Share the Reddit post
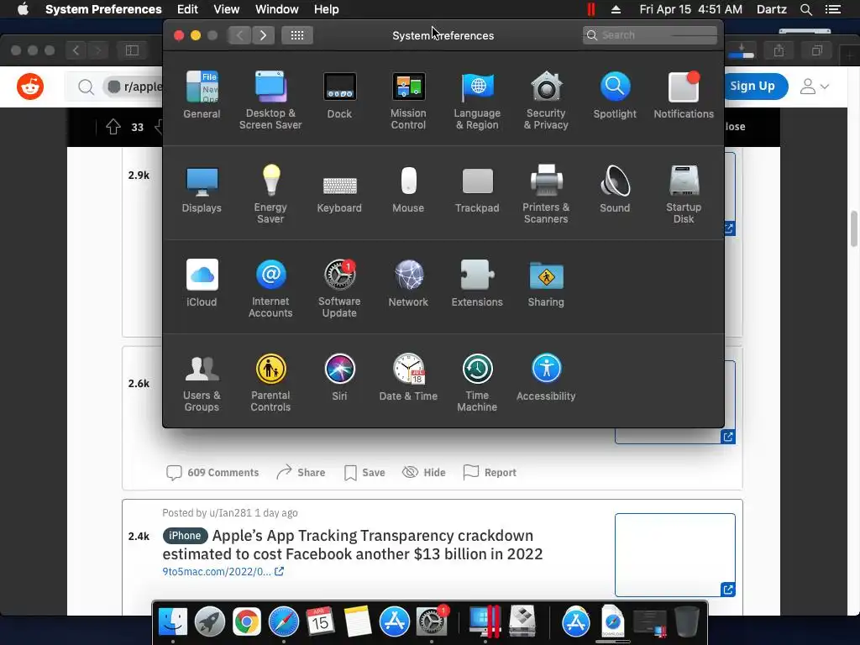 click(x=301, y=472)
